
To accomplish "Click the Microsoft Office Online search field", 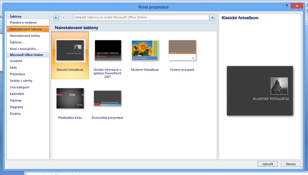I will click(141, 18).
